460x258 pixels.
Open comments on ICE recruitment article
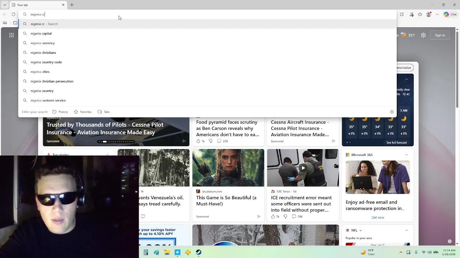point(297,216)
